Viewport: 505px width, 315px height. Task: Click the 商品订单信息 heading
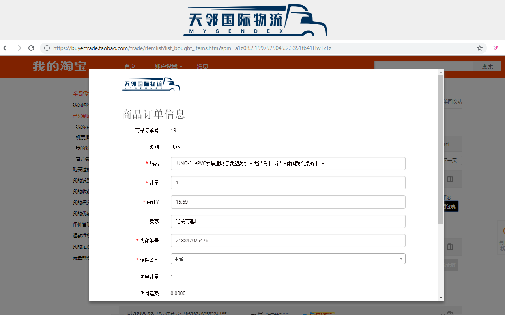click(153, 115)
